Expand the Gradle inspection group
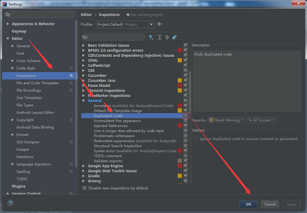 point(84,176)
